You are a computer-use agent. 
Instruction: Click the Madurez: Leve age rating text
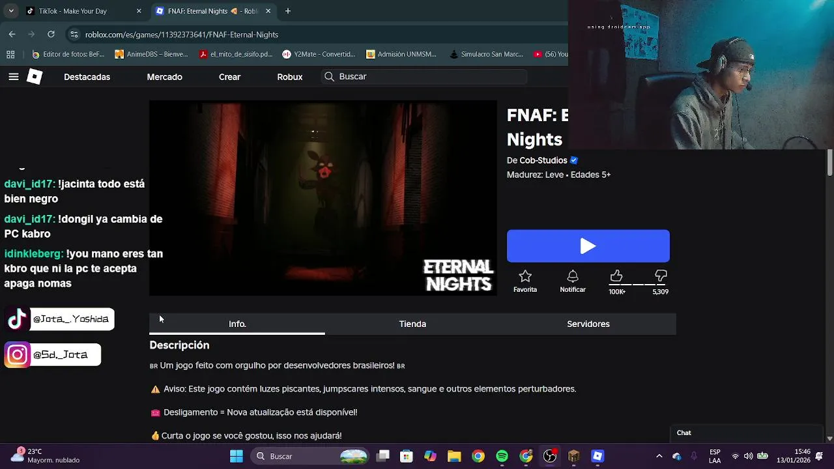pyautogui.click(x=558, y=175)
